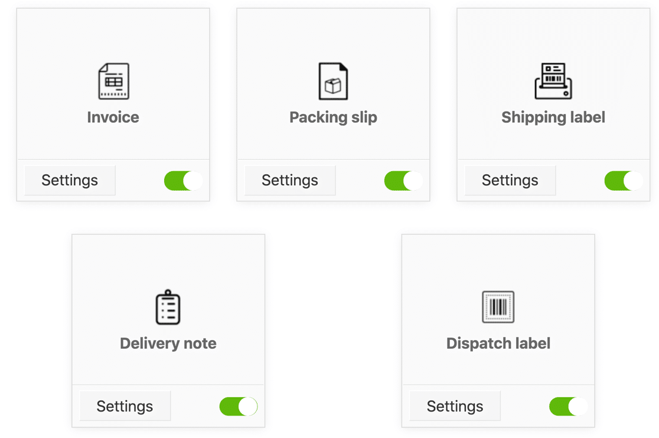Open Delivery note Settings
659x438 pixels.
(125, 406)
